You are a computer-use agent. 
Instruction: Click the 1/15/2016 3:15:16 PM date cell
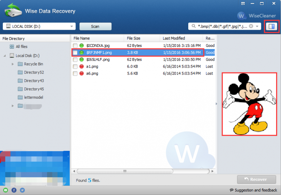pos(182,46)
